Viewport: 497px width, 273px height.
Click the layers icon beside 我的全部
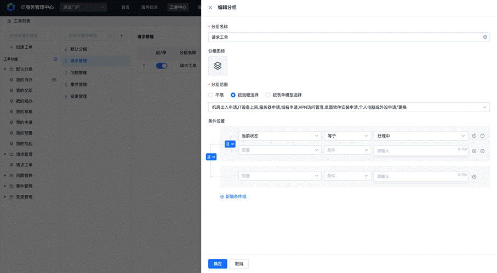point(12,90)
